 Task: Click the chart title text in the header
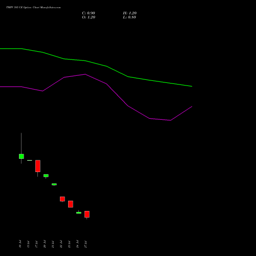(x=33, y=8)
